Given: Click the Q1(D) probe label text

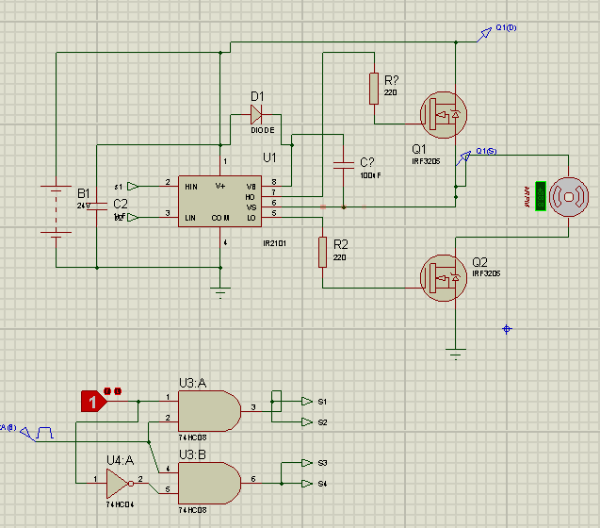Looking at the screenshot, I should point(506,27).
